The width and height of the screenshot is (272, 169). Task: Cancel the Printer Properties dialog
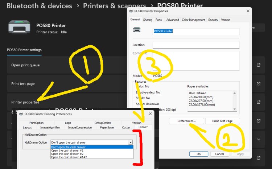(219, 154)
